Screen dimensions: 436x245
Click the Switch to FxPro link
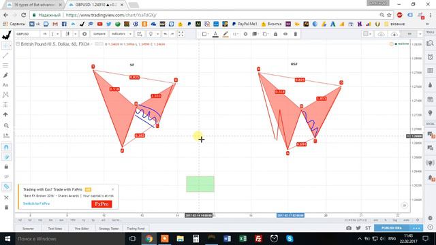coord(36,203)
